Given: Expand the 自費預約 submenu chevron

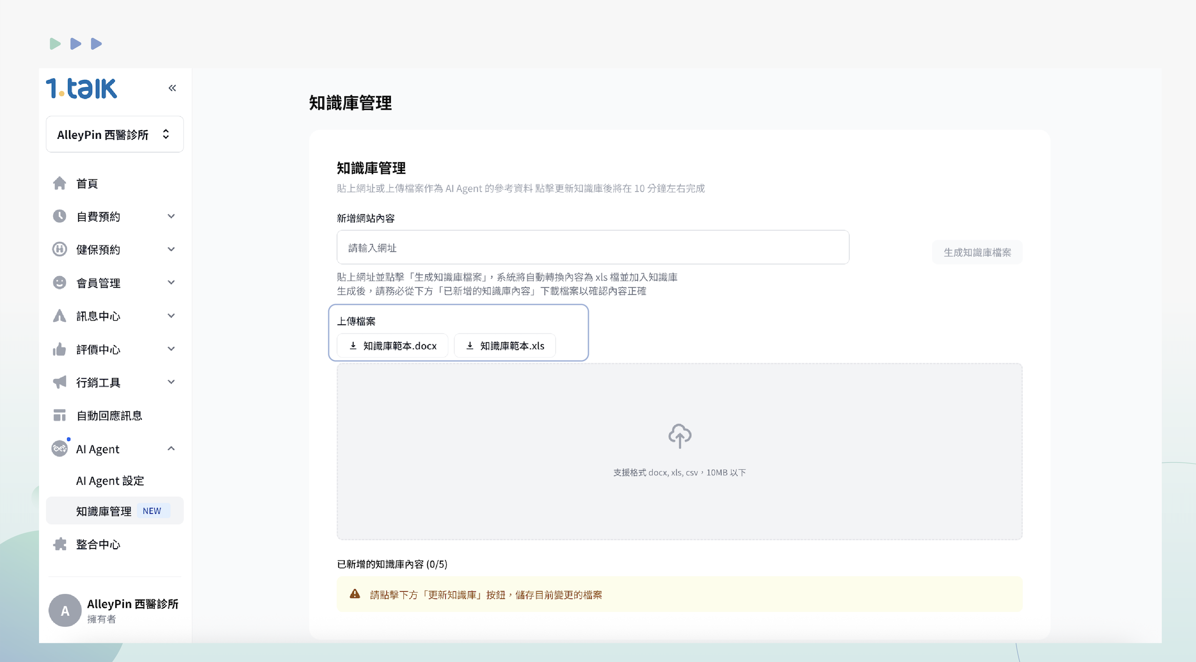Looking at the screenshot, I should [x=171, y=216].
